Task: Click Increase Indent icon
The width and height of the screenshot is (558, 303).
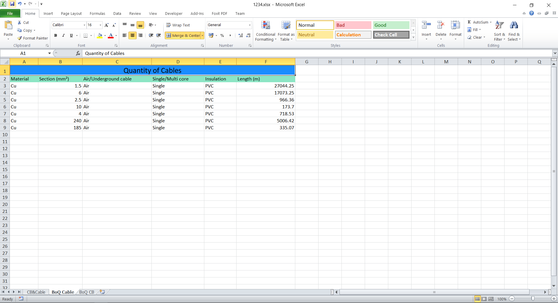Action: pos(159,35)
